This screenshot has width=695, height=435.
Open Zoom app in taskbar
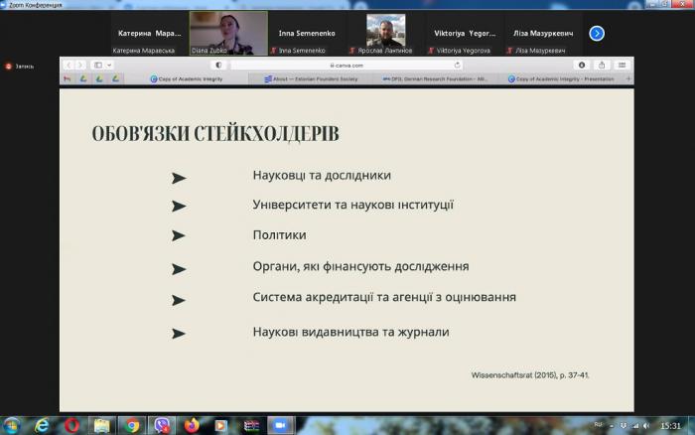coord(280,424)
